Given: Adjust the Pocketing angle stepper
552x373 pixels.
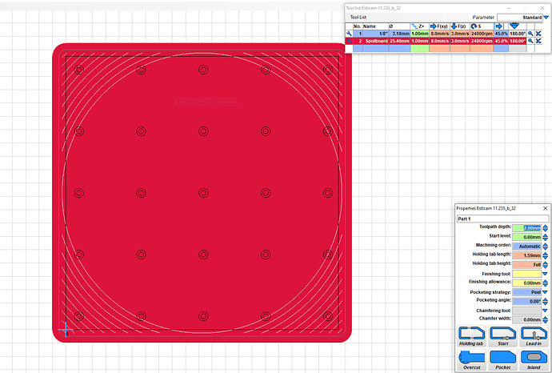Looking at the screenshot, I should (546, 302).
